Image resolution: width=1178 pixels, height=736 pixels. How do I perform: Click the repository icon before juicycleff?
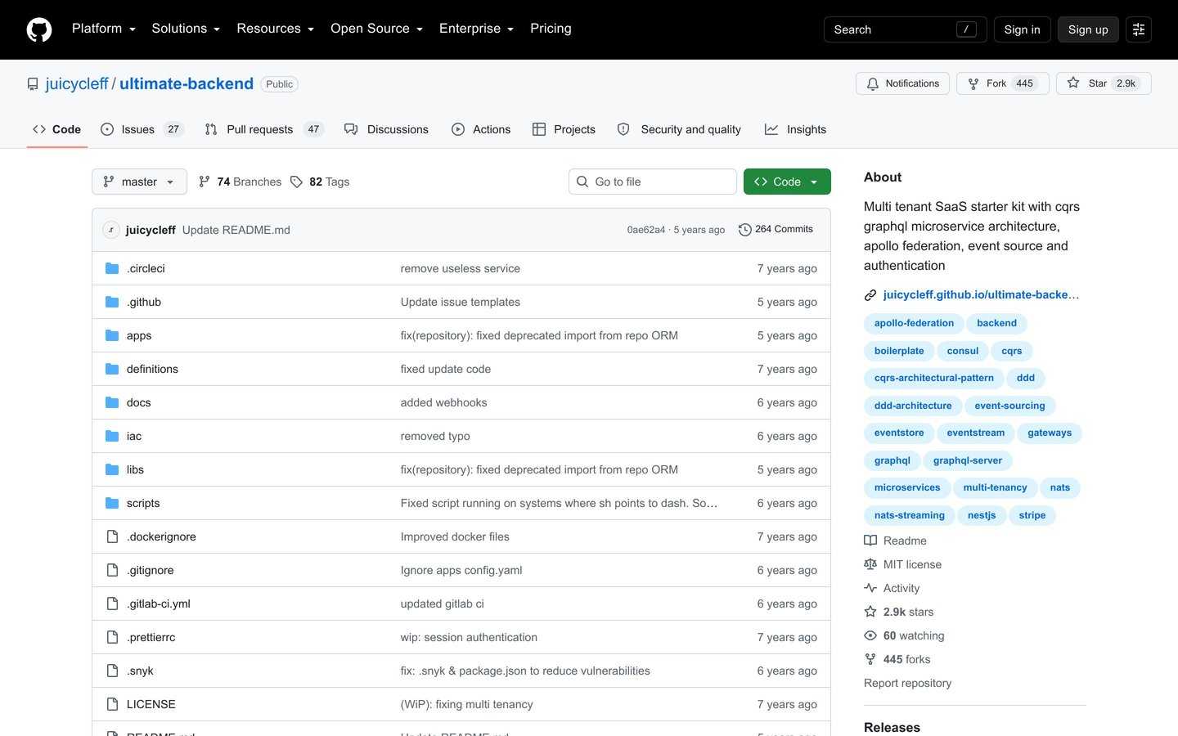(x=33, y=84)
